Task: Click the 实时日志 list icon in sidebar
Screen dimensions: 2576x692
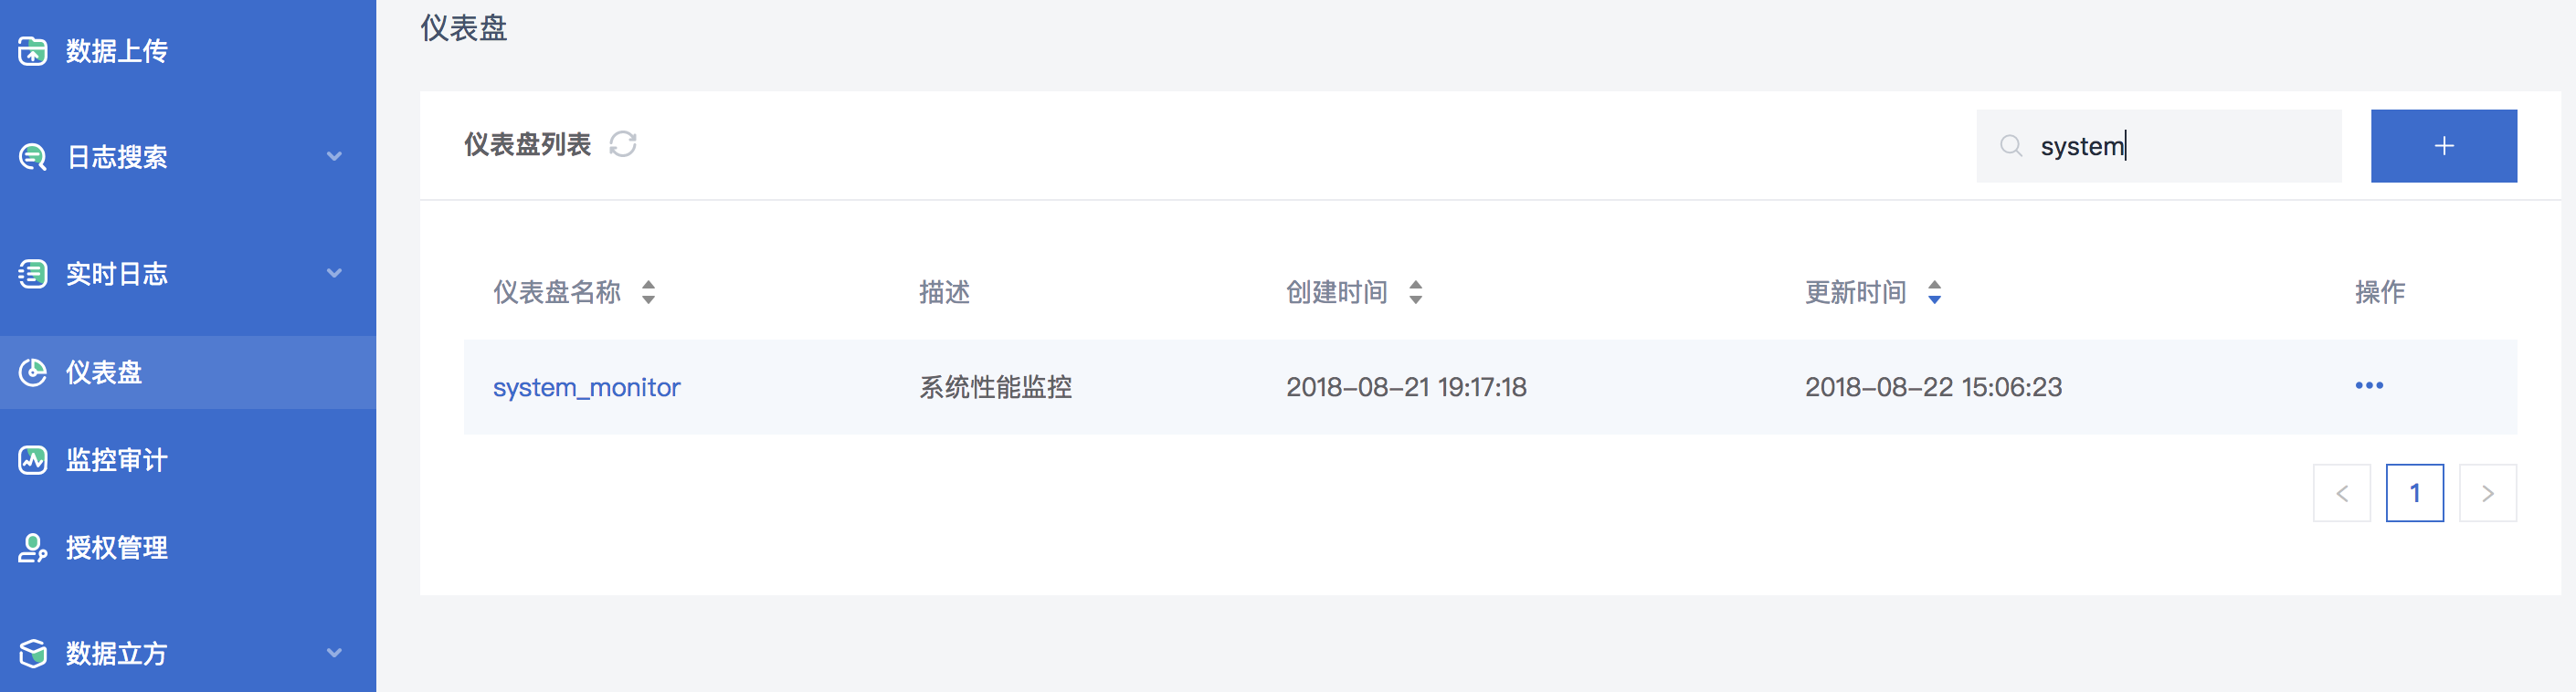Action: coord(33,273)
